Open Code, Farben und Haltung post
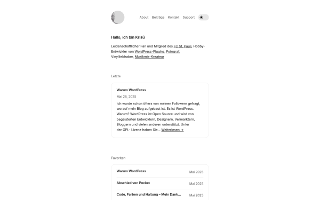Image resolution: width=320 pixels, height=200 pixels. (149, 195)
